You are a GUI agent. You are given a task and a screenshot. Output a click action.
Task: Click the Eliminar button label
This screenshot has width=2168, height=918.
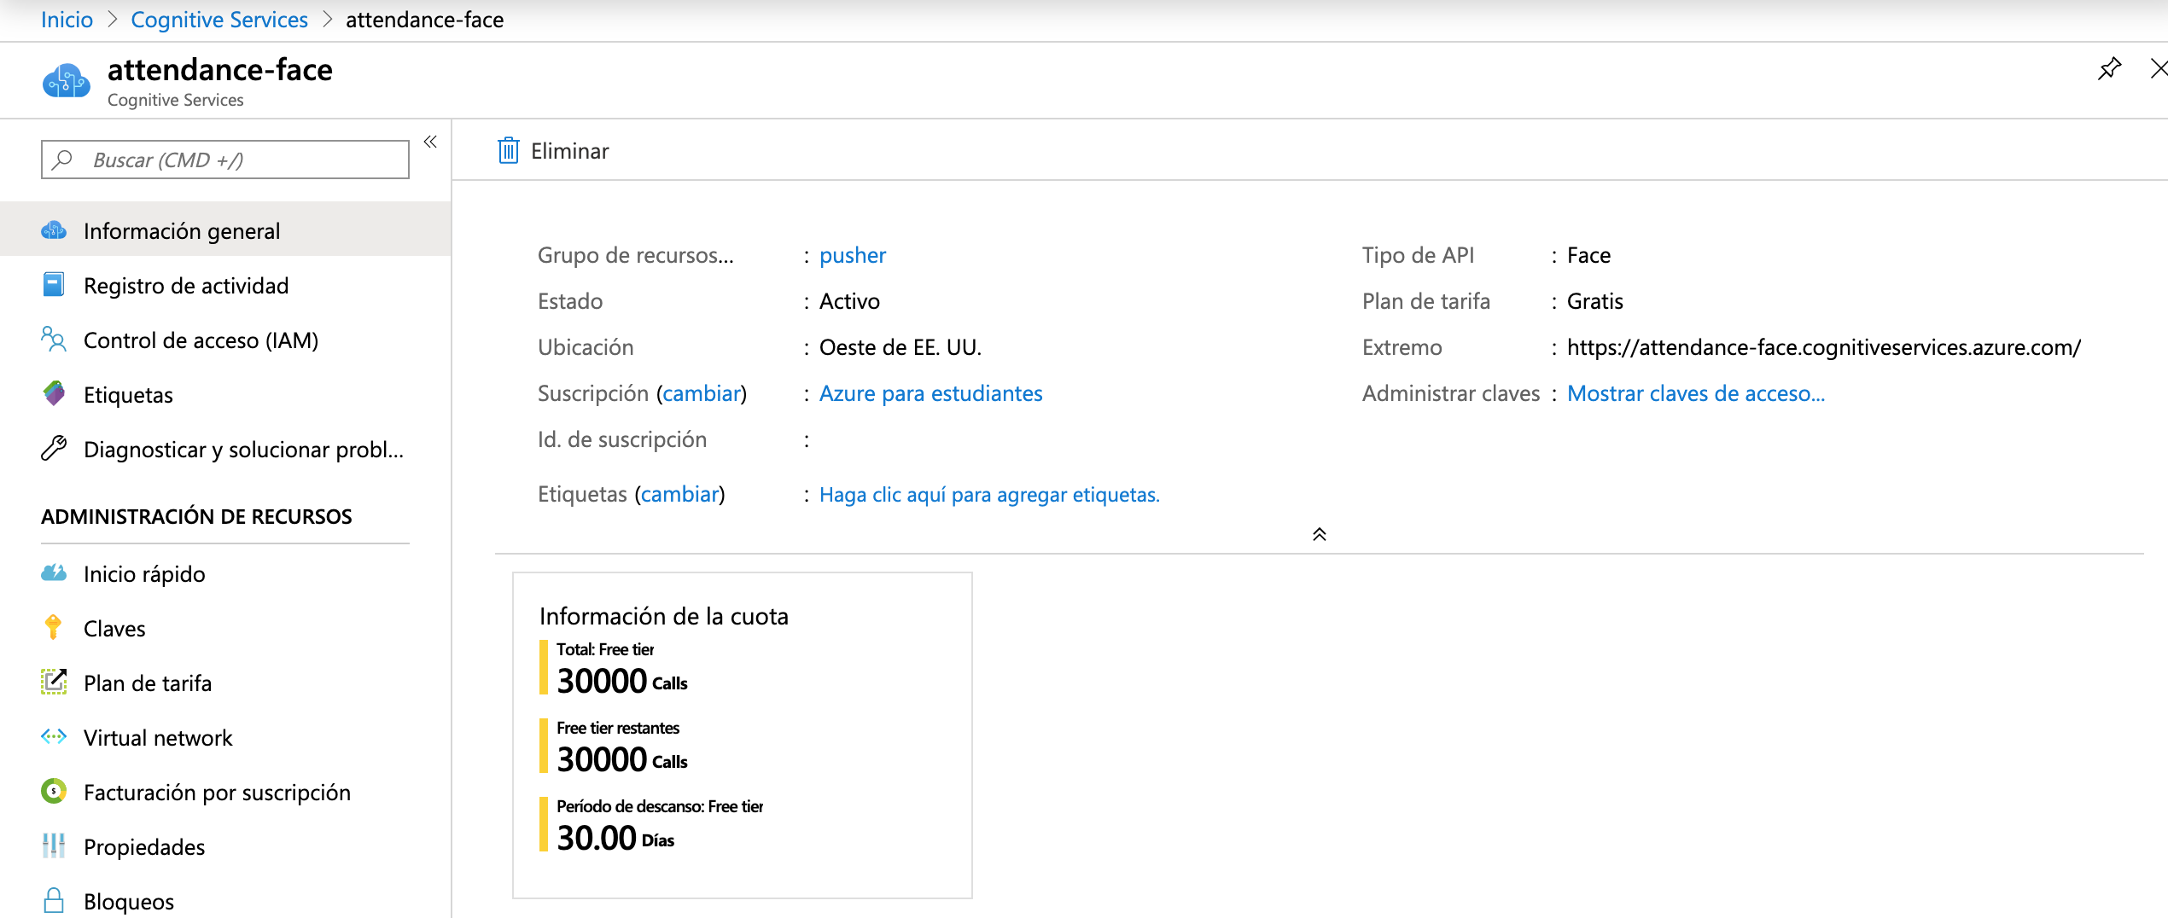[x=569, y=151]
